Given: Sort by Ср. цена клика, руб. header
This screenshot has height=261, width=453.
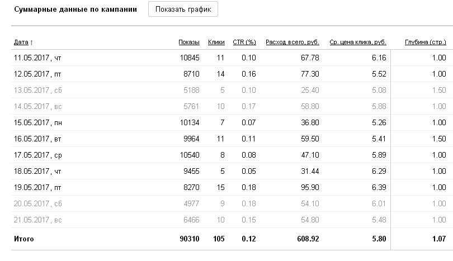Looking at the screenshot, I should (358, 42).
